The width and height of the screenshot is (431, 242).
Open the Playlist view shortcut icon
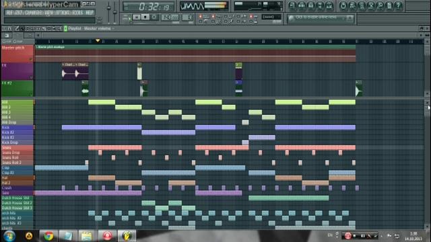pos(293,5)
